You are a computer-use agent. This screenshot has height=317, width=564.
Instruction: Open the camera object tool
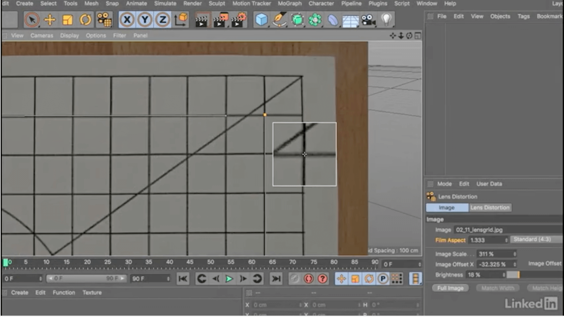click(x=368, y=20)
